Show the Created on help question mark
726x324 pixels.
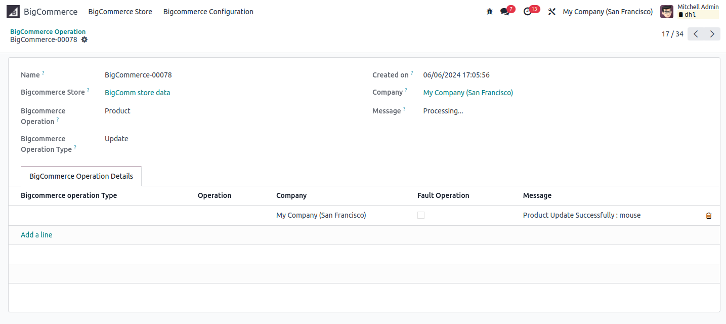[x=412, y=73]
